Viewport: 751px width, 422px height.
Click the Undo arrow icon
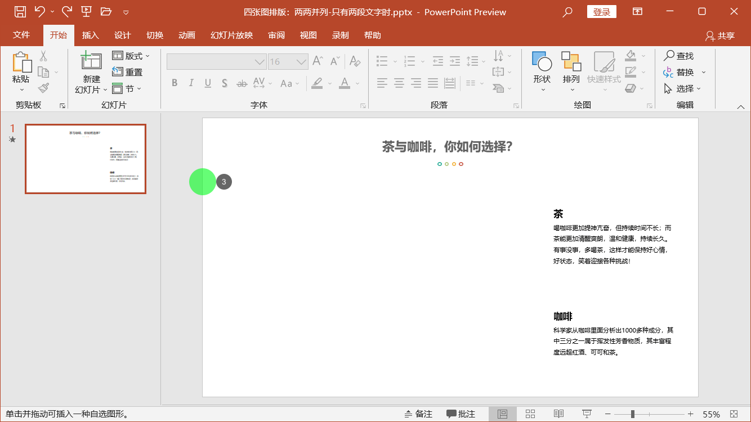pos(39,11)
